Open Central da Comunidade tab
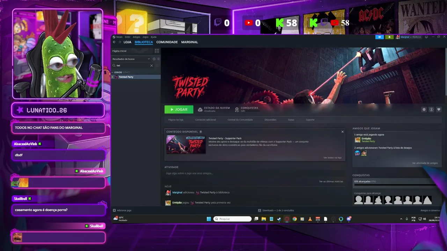Screen dimensions: 447x251 [x=240, y=120]
